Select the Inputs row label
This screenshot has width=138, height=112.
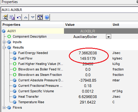point(17,42)
